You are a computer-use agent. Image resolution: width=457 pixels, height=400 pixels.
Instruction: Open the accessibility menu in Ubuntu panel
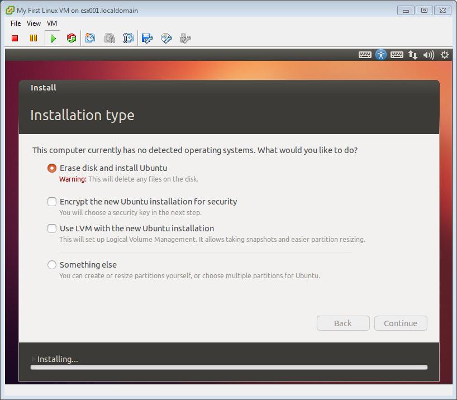pyautogui.click(x=380, y=55)
